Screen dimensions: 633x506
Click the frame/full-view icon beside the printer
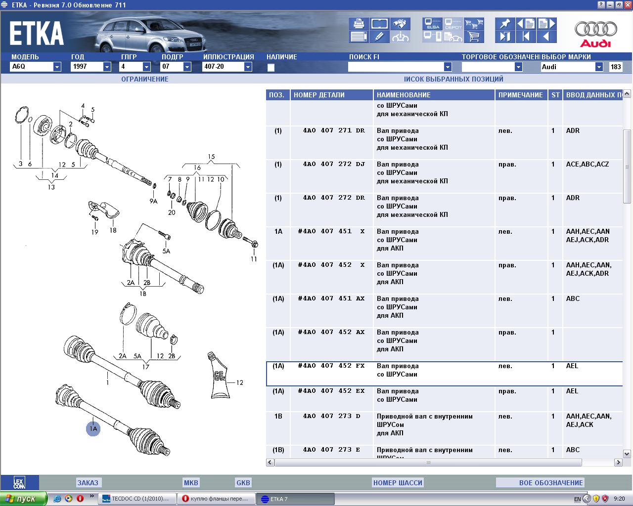pos(379,23)
